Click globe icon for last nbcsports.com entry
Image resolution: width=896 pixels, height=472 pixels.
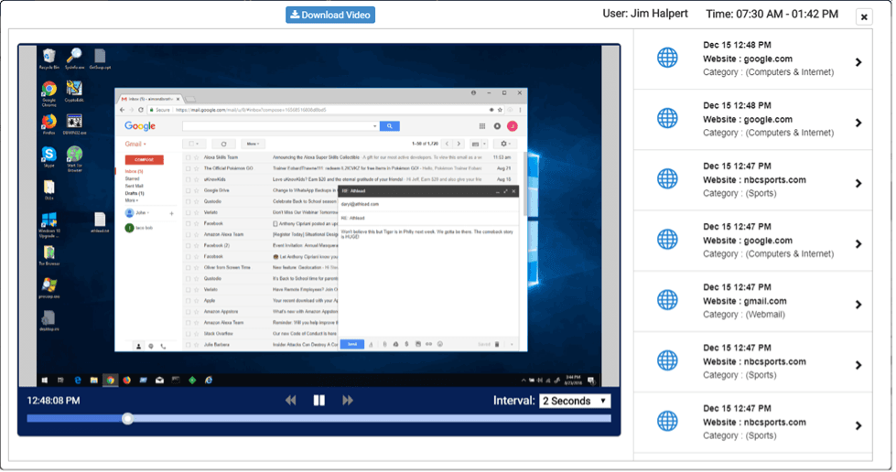[x=668, y=422]
